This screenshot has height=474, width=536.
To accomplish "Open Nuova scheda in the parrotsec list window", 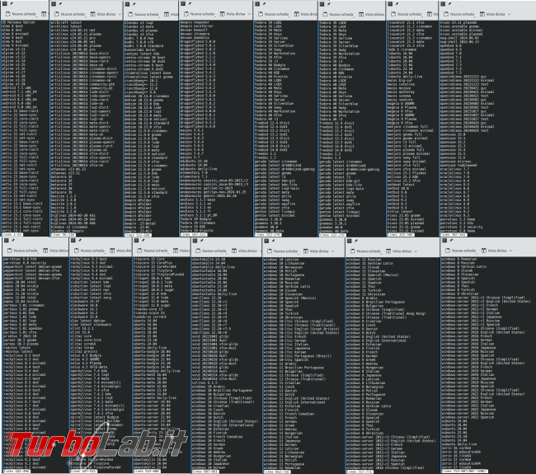I will pyautogui.click(x=22, y=251).
